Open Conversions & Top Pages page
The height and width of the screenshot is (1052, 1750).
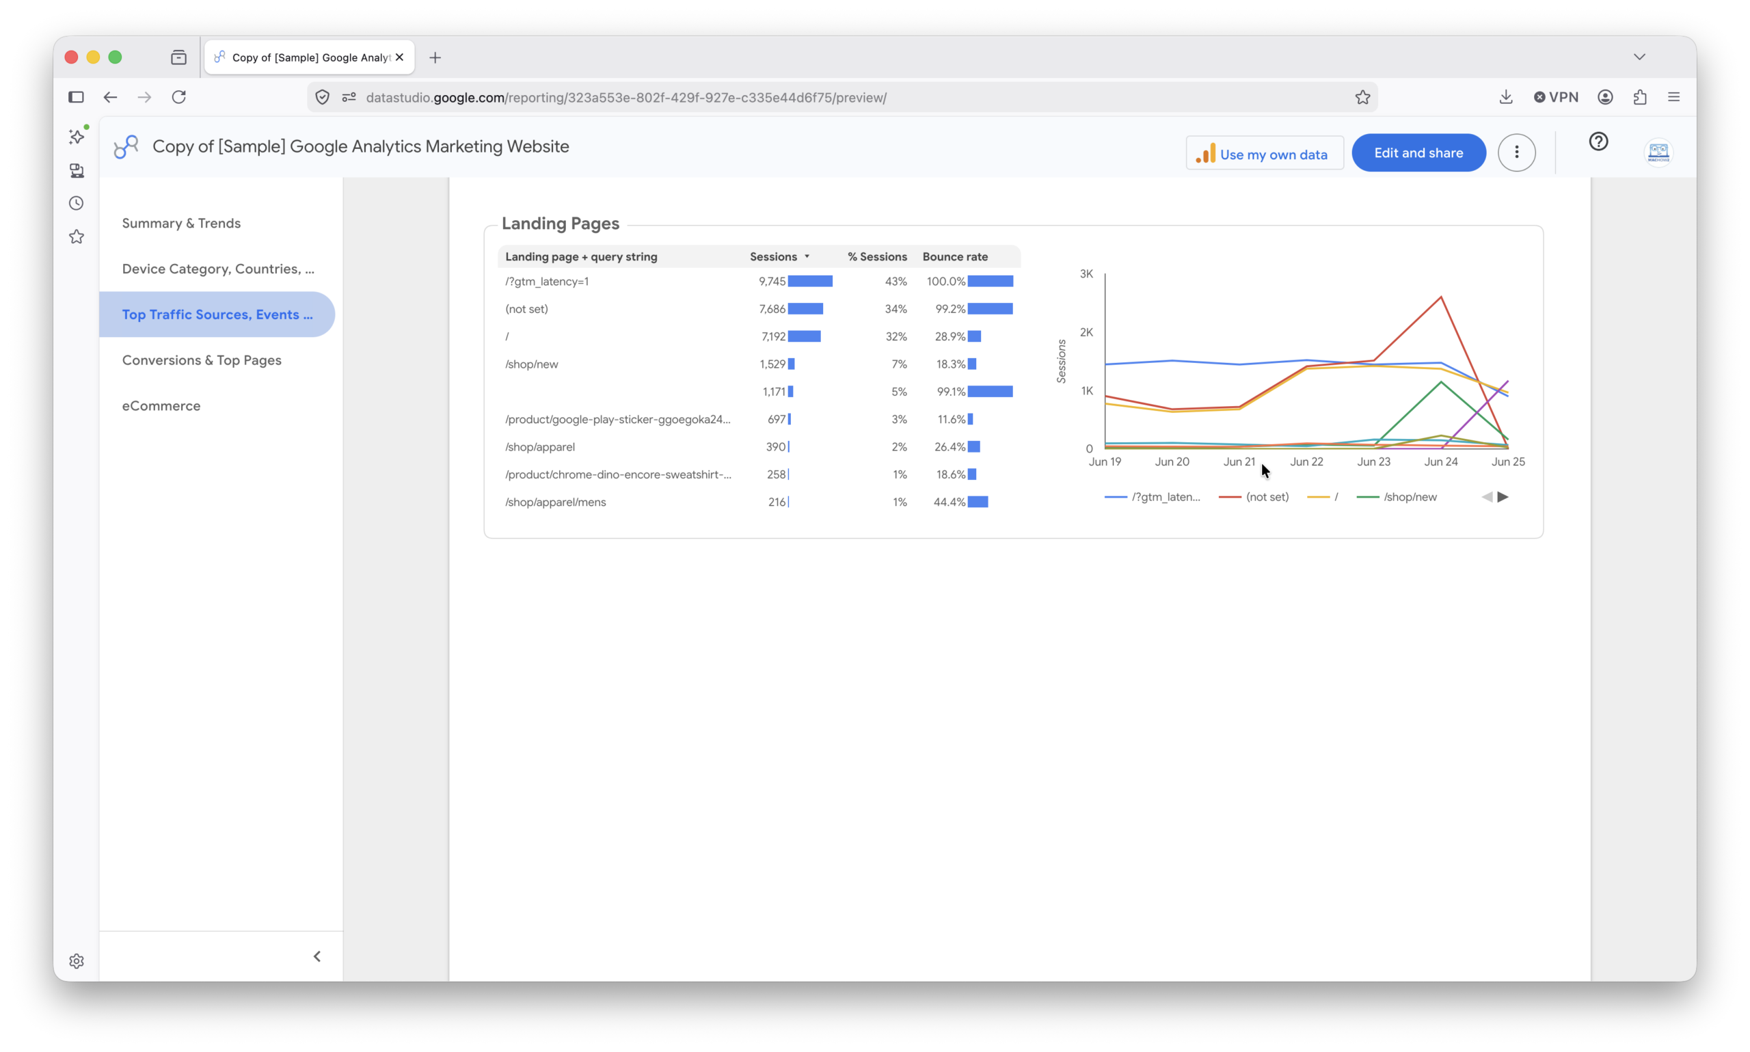click(x=201, y=360)
